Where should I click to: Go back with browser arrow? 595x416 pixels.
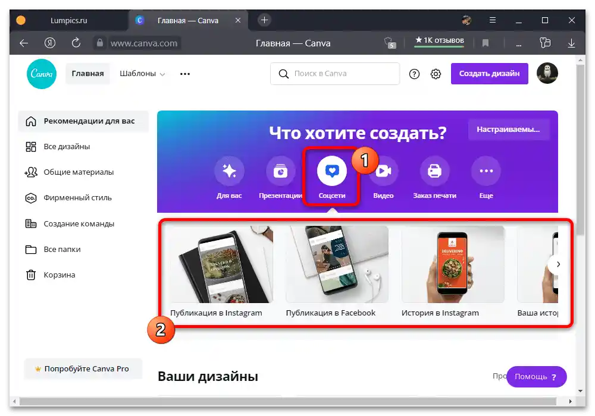pos(24,43)
